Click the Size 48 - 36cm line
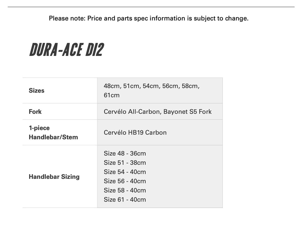 pyautogui.click(x=125, y=154)
